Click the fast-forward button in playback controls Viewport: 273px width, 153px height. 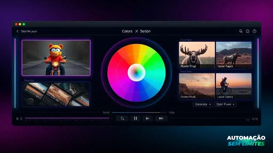point(161,118)
